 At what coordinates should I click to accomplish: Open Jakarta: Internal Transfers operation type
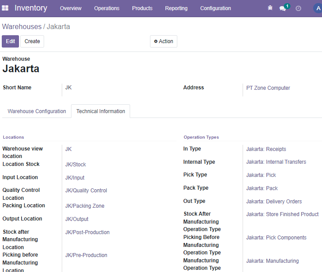(276, 162)
